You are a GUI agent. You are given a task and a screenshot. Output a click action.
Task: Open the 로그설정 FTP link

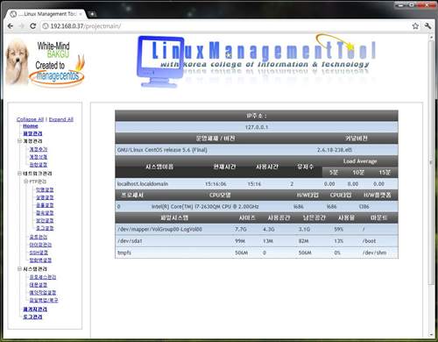tap(45, 228)
